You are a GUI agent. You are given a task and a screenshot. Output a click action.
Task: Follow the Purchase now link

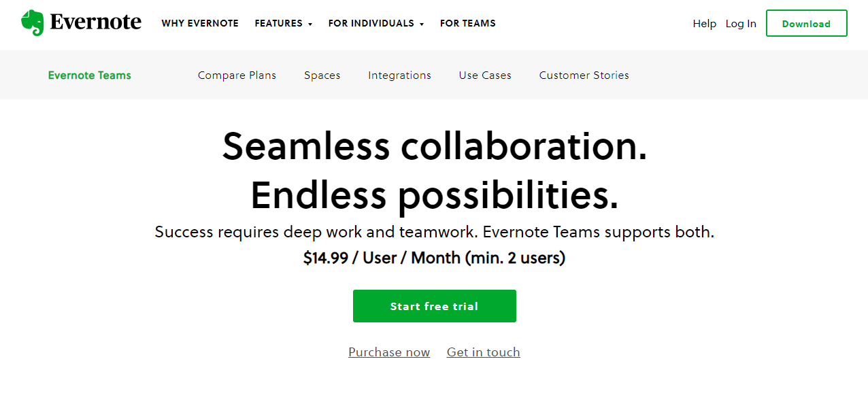point(389,352)
